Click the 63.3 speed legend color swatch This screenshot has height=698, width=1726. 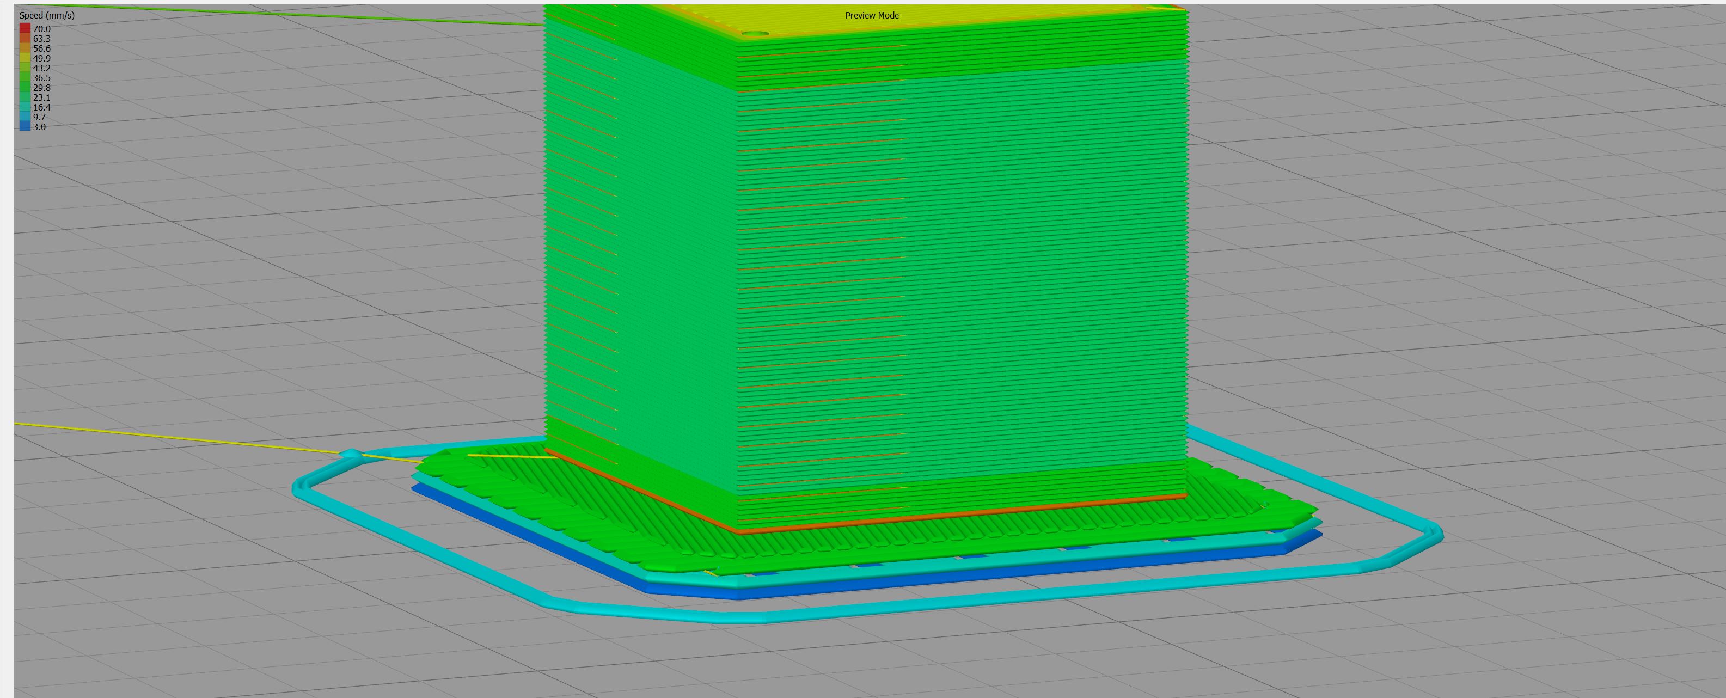pos(25,39)
